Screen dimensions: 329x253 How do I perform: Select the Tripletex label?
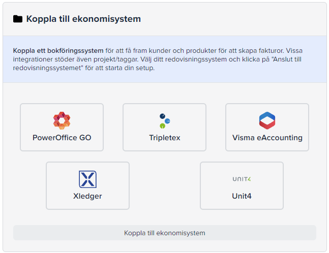click(165, 138)
